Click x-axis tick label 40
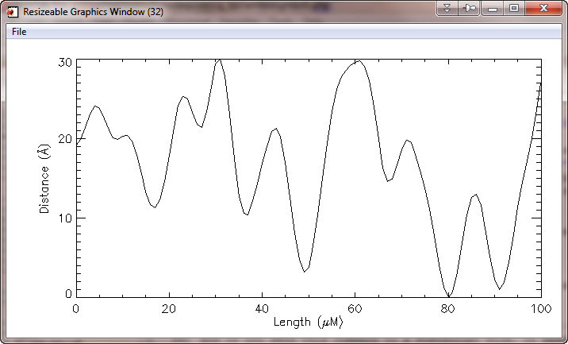 (x=262, y=308)
